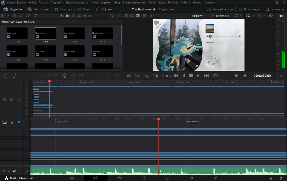The height and width of the screenshot is (181, 287).
Task: Click the fast review icon
Action: click(156, 76)
